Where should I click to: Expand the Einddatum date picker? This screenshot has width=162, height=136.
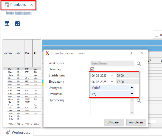[x=112, y=82]
